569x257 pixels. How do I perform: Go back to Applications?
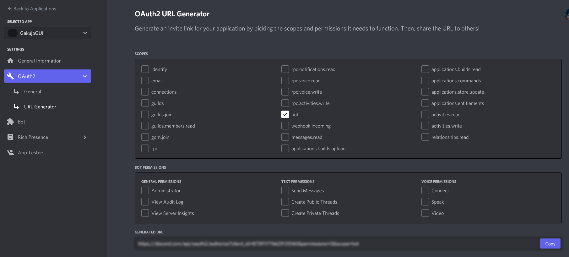coord(32,9)
